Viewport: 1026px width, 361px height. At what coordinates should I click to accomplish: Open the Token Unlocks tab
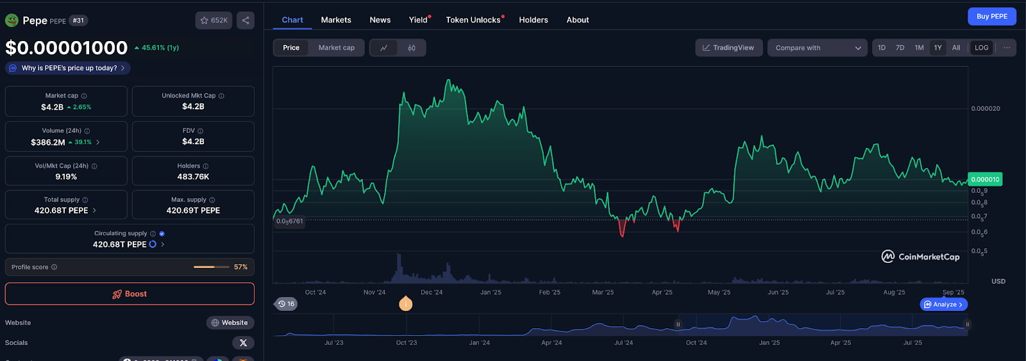(474, 20)
